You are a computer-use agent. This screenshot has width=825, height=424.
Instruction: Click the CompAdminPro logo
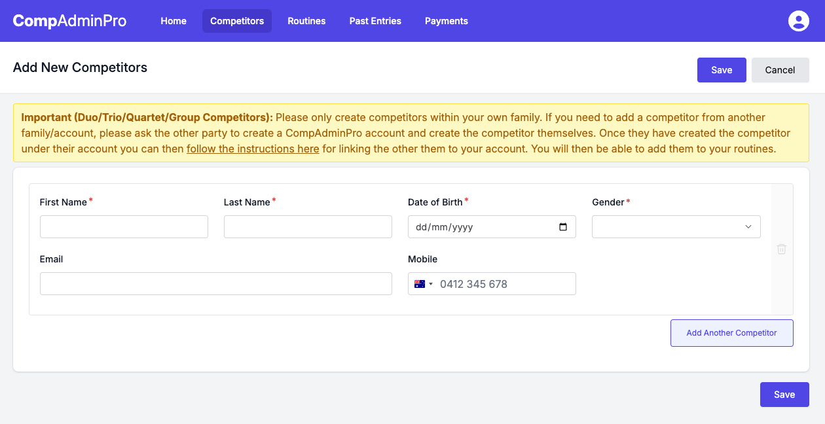coord(69,21)
